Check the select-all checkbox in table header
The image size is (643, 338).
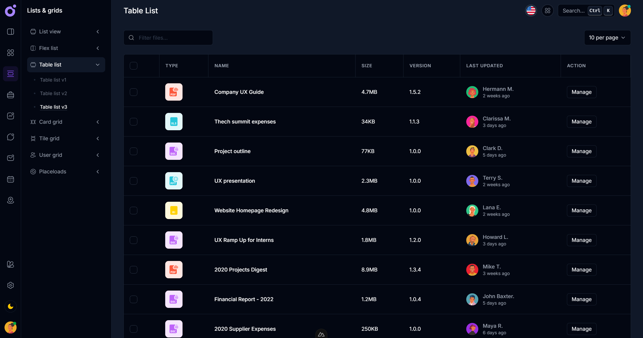click(x=133, y=66)
